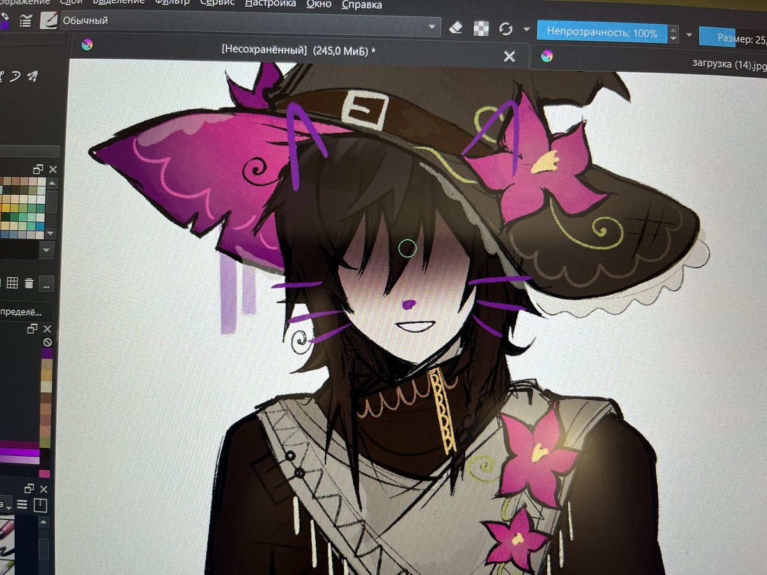This screenshot has height=575, width=767.
Task: Float the palette docker panel
Action: [x=38, y=169]
